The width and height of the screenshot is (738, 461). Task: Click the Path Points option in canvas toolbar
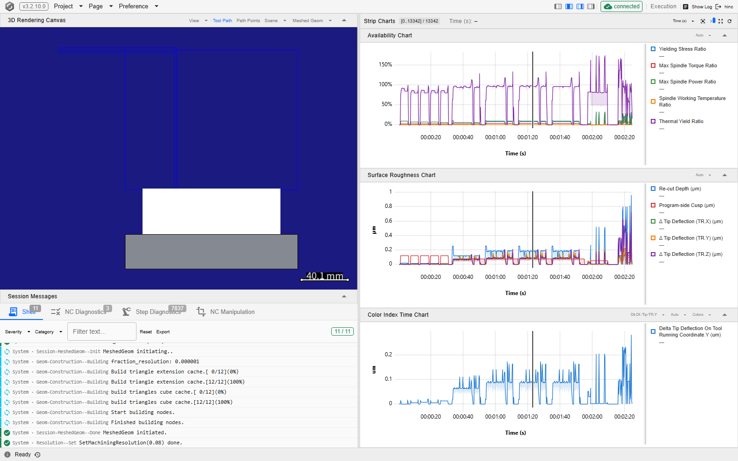click(248, 21)
